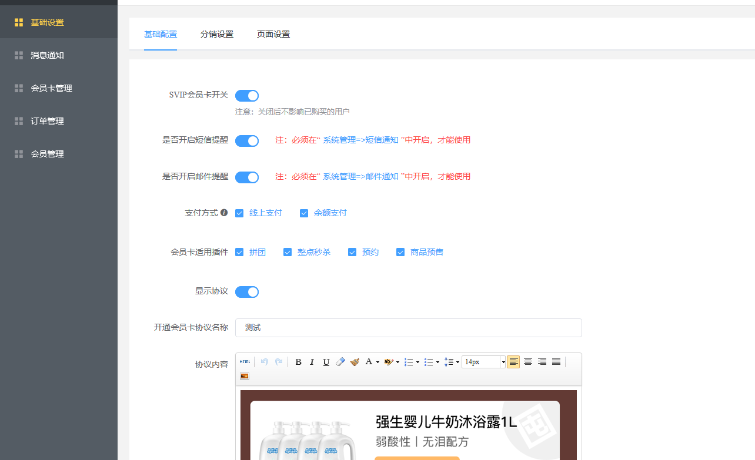Follow the 系统管理=>短信通知 link
755x460 pixels.
click(x=360, y=140)
